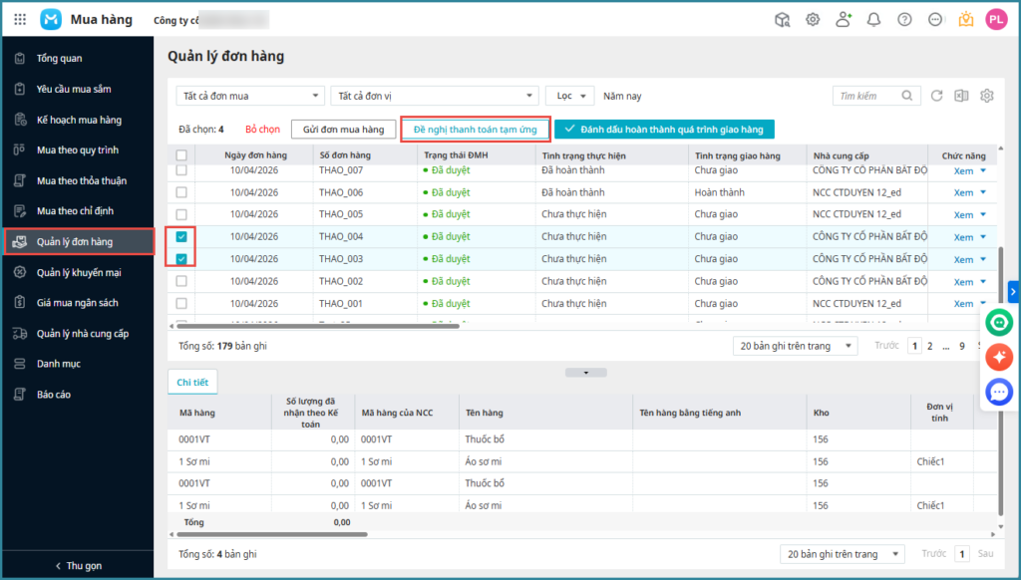Screen dimensions: 1021x580
Task: Switch to the 'Chi tiết' tab
Action: (x=192, y=383)
